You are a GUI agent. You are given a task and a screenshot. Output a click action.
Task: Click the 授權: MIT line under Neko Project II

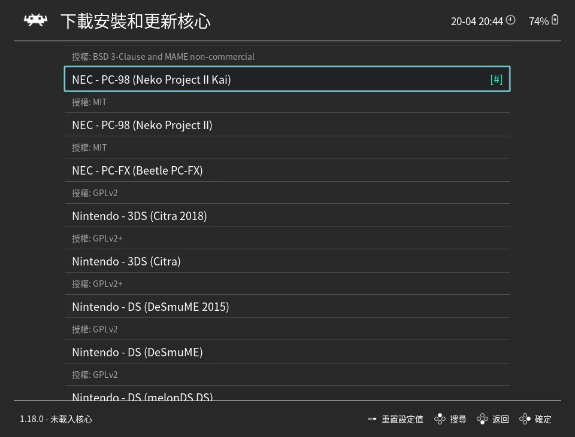point(89,148)
